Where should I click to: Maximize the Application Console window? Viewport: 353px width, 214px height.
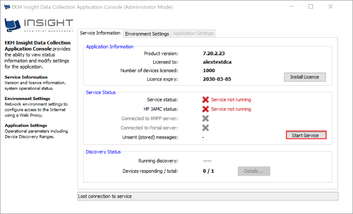click(x=311, y=7)
